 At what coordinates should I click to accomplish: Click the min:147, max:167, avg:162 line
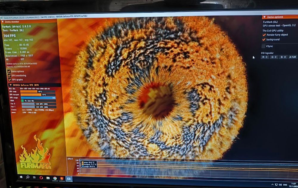click(18, 40)
